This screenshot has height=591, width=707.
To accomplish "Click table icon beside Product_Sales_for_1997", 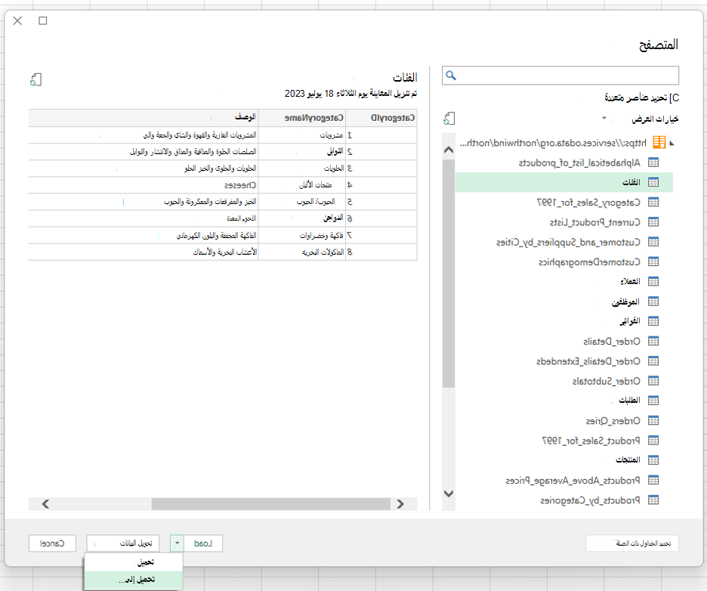I will 653,441.
